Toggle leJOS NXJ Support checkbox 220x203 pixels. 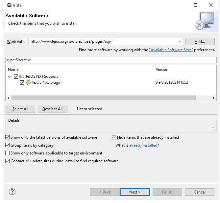coord(16,76)
